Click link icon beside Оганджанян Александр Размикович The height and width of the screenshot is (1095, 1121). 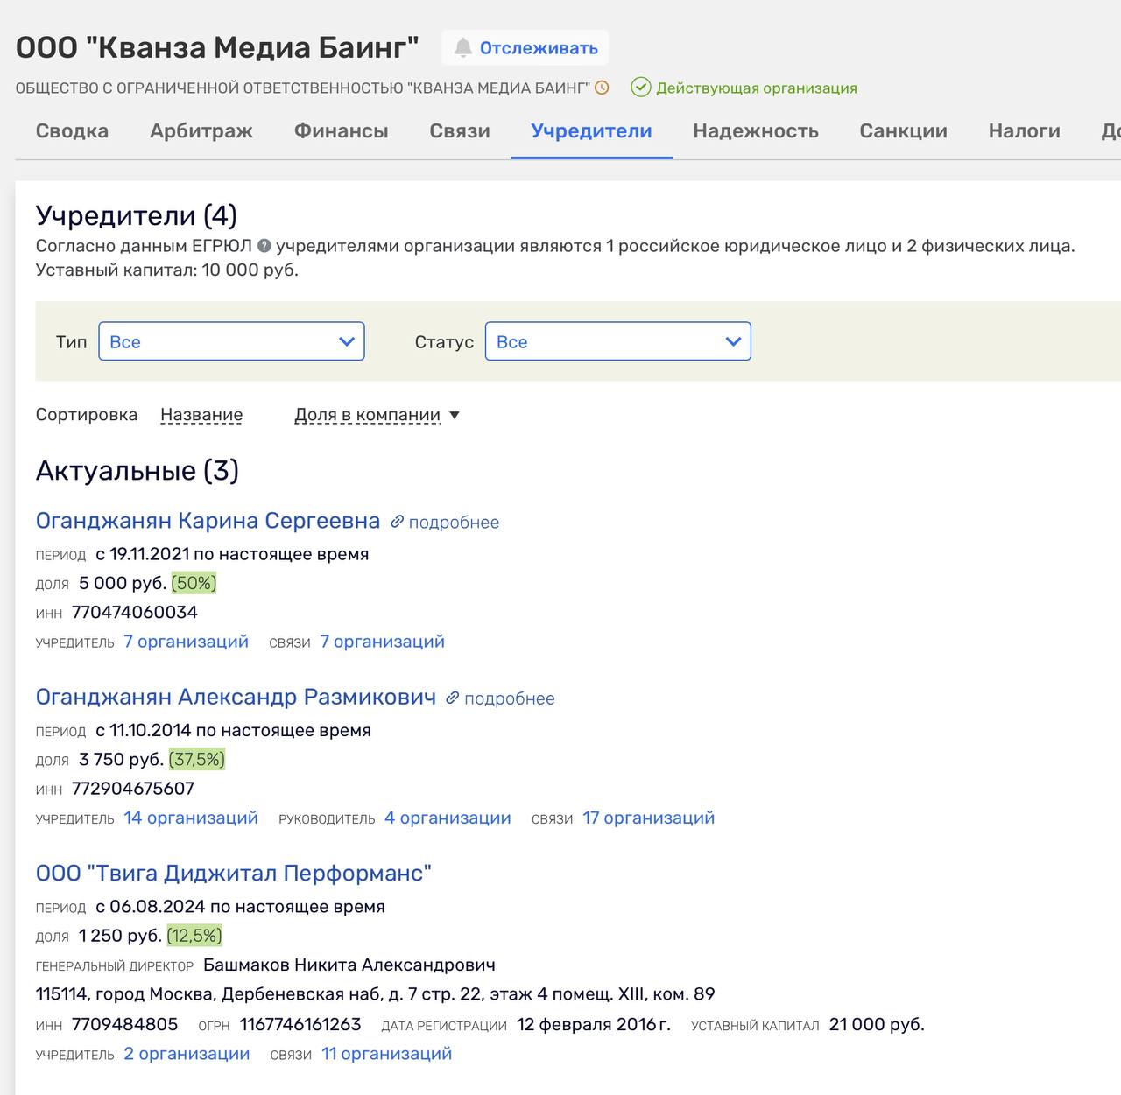[452, 698]
